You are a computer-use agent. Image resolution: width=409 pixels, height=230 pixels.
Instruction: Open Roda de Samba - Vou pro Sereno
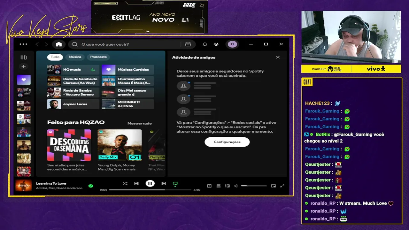click(x=73, y=93)
